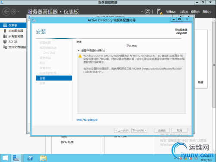Launch PowerShell from the taskbar
The image size is (216, 162).
(x=30, y=158)
